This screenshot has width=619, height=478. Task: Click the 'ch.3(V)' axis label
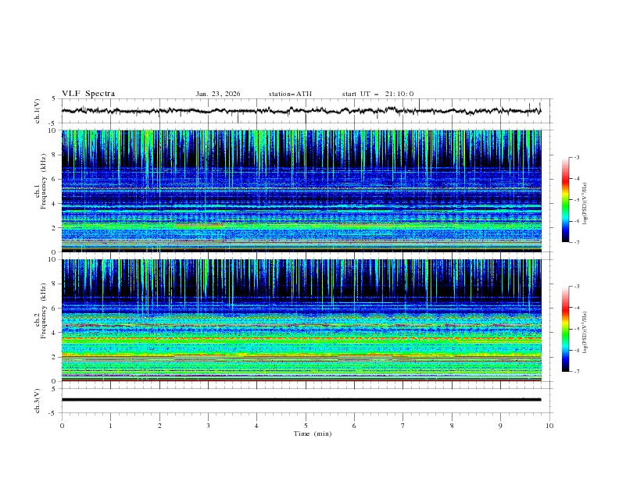(38, 401)
